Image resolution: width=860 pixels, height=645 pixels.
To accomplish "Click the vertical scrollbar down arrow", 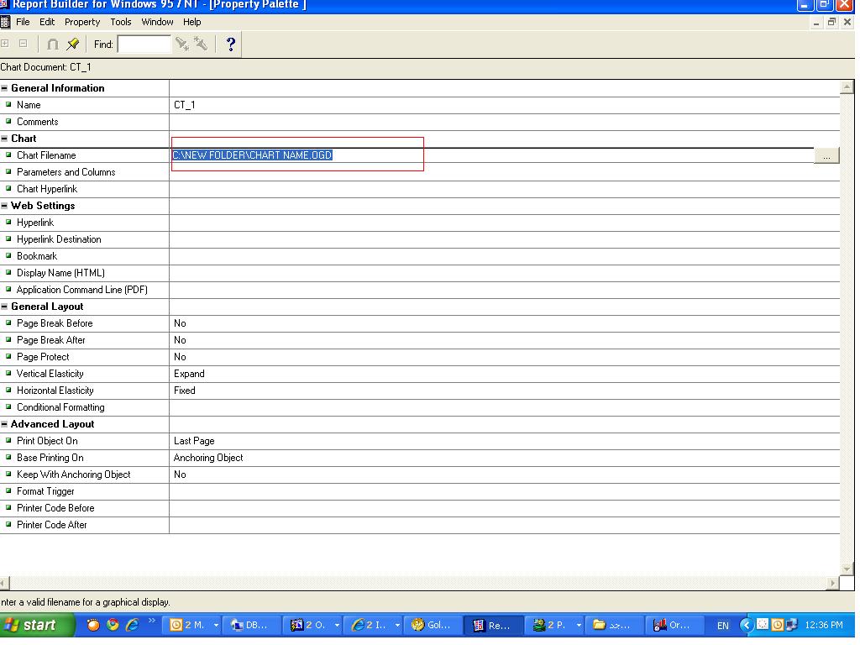I will click(x=847, y=569).
